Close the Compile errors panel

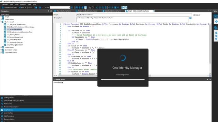(210, 79)
